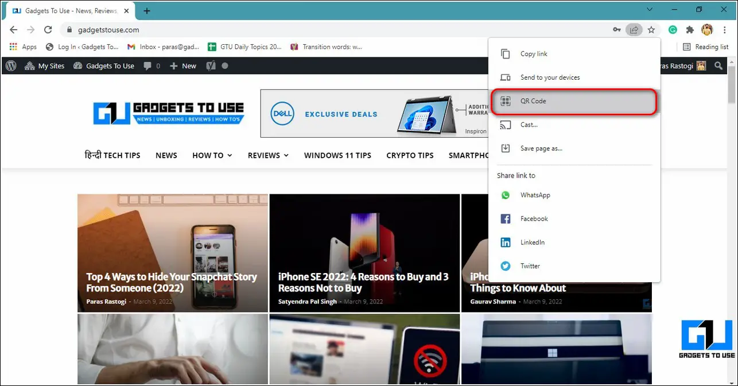Choose Save page as... option

coord(574,148)
